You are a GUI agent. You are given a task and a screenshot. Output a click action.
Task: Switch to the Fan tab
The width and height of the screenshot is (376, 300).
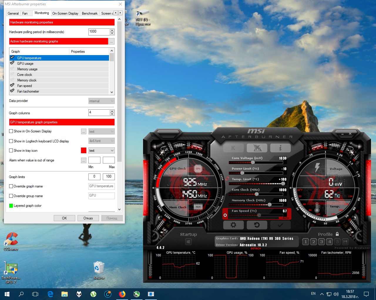click(x=25, y=13)
